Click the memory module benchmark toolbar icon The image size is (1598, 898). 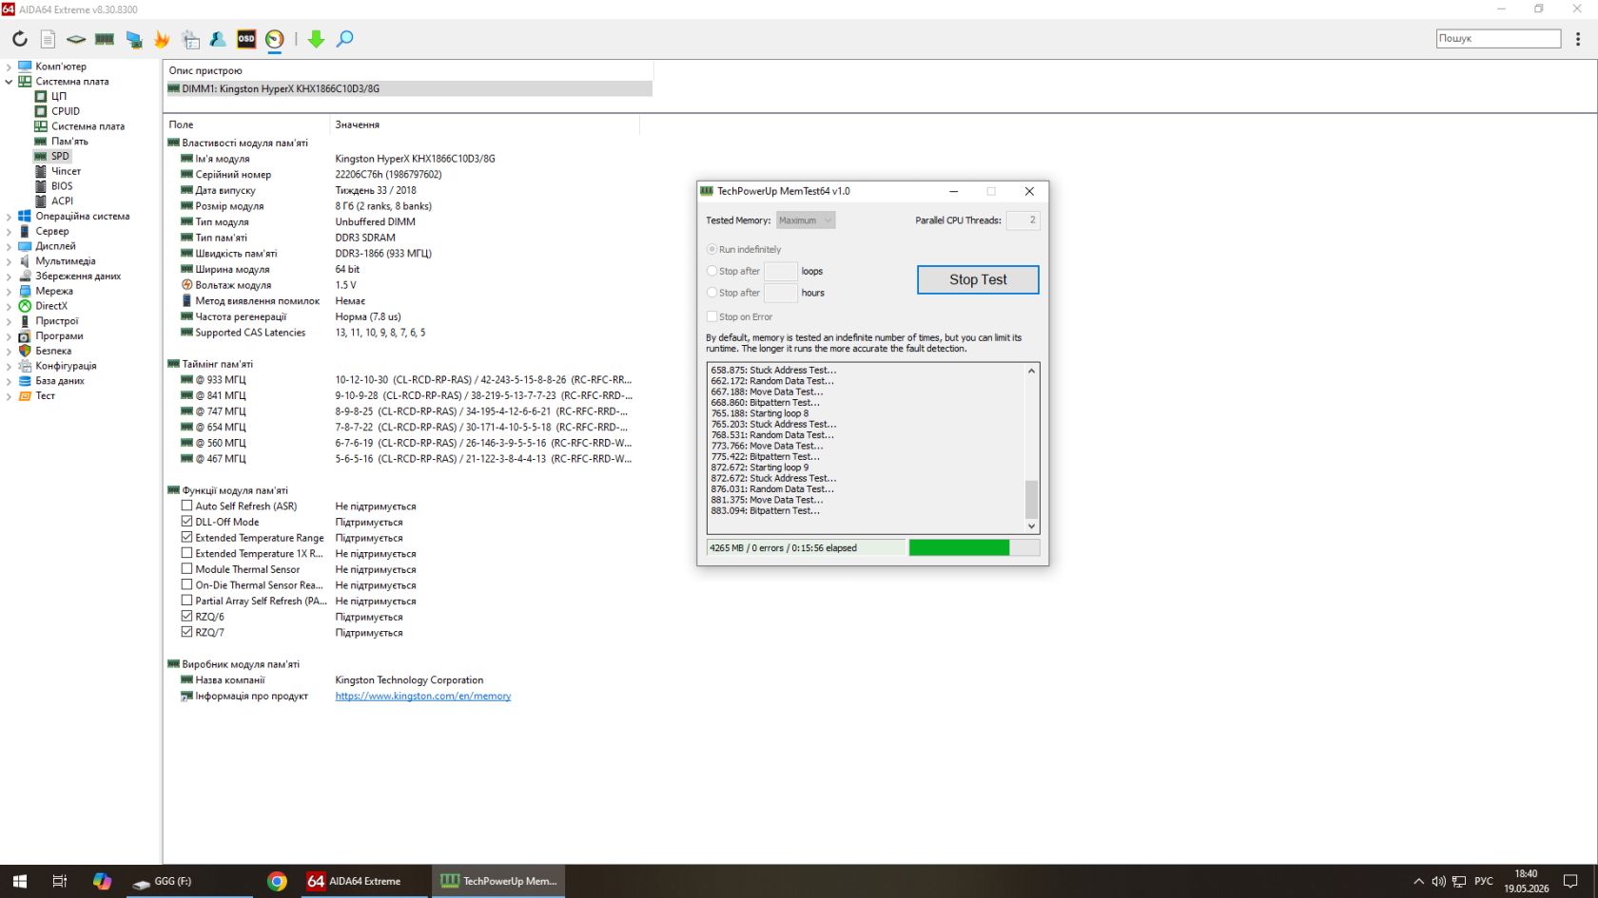click(105, 39)
